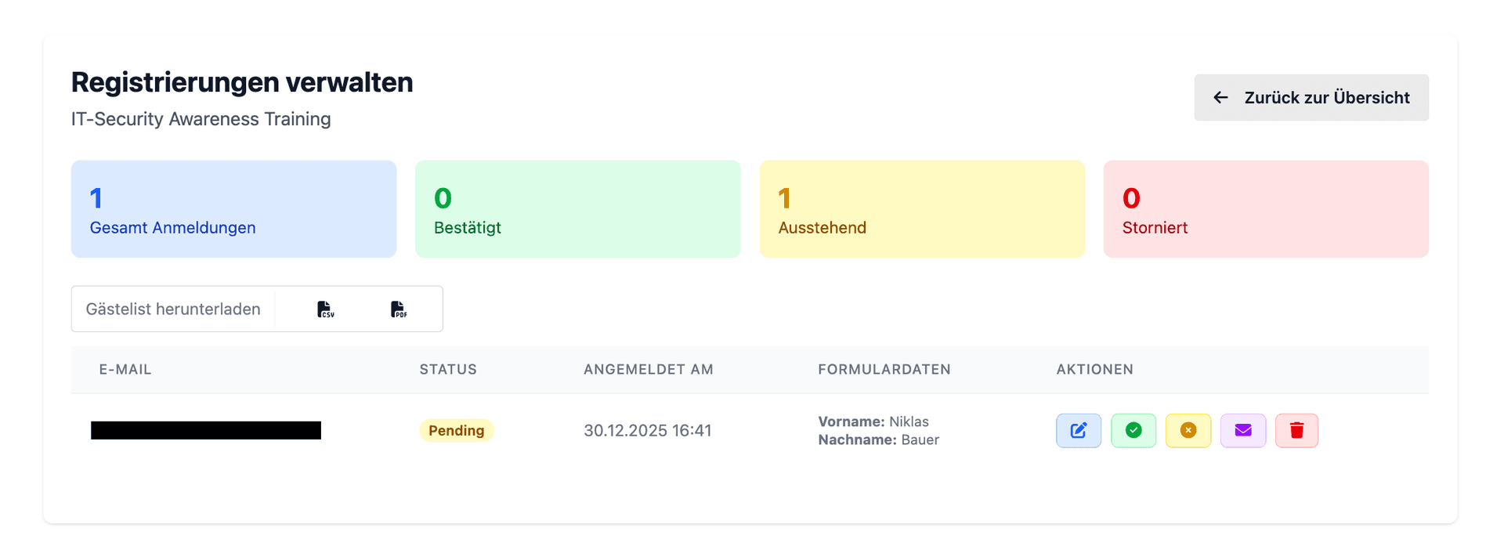Click the E-MAIL column header
The image size is (1504, 557).
125,370
